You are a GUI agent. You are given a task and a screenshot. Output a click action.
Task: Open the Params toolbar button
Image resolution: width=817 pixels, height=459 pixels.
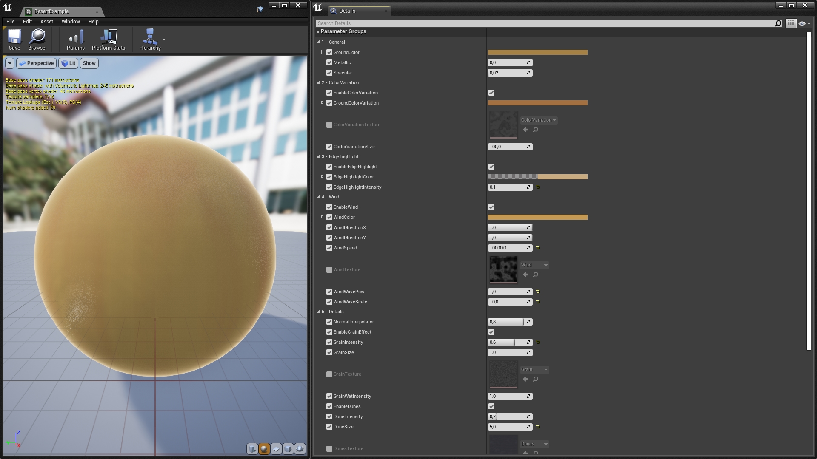75,39
